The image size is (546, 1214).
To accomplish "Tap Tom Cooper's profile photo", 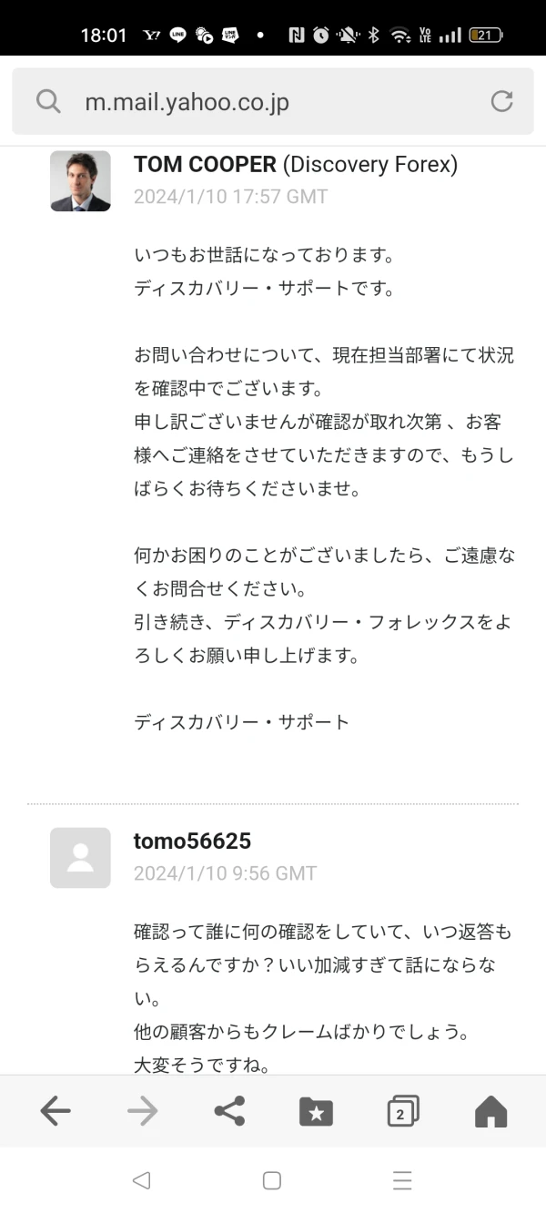I will coord(80,181).
